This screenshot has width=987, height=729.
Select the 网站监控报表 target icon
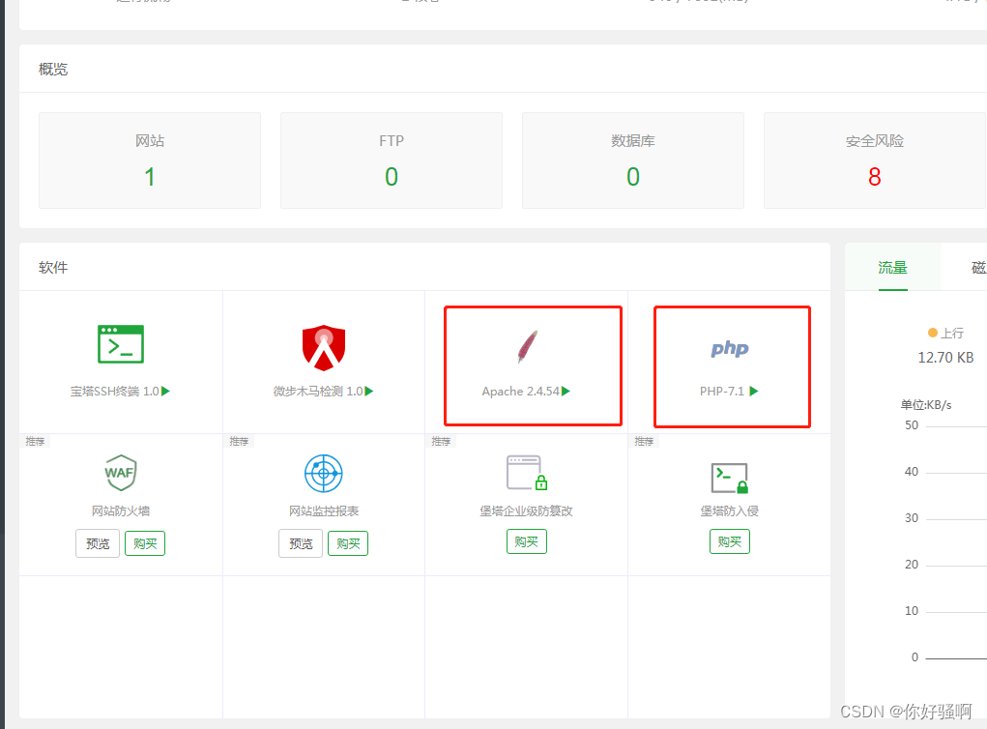pyautogui.click(x=324, y=474)
